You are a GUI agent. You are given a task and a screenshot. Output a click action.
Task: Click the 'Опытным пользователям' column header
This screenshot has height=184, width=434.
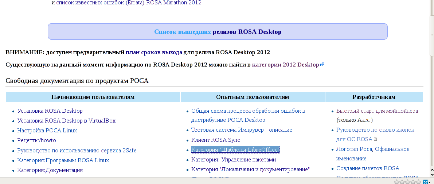pyautogui.click(x=253, y=97)
